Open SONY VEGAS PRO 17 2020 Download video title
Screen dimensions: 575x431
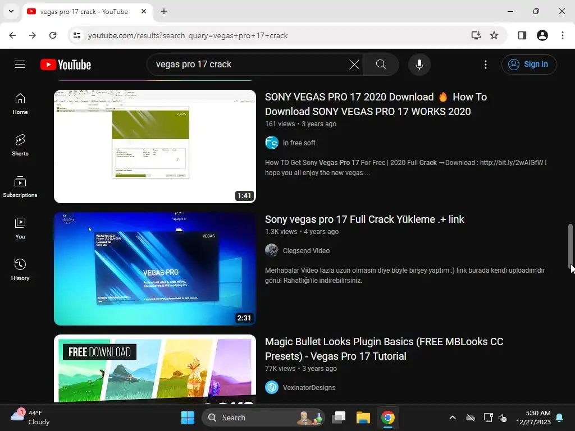coord(376,104)
